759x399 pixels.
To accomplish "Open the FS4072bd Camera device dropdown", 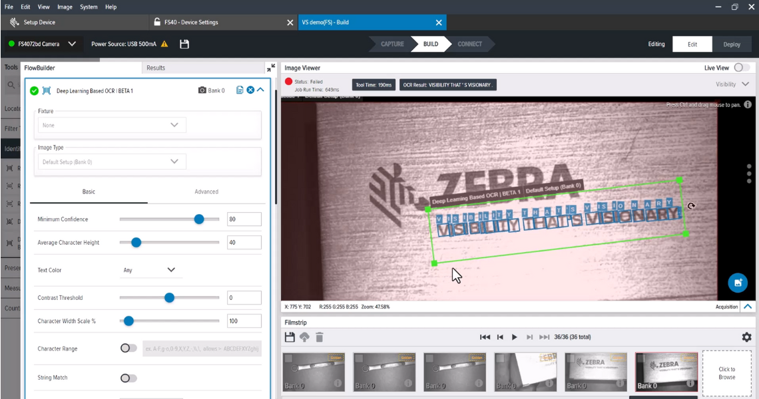I will 43,44.
